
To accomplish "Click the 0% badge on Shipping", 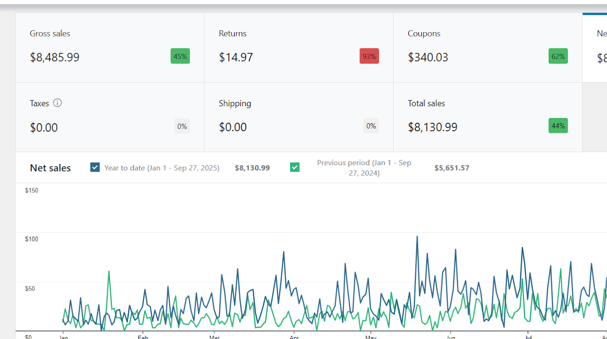I will click(371, 126).
